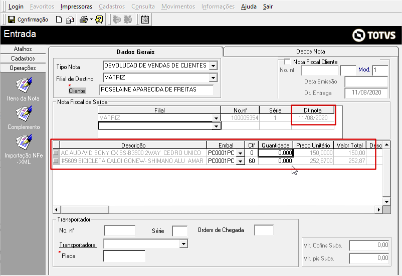The height and width of the screenshot is (276, 402).
Task: Click the help question mark icon
Action: point(99,19)
